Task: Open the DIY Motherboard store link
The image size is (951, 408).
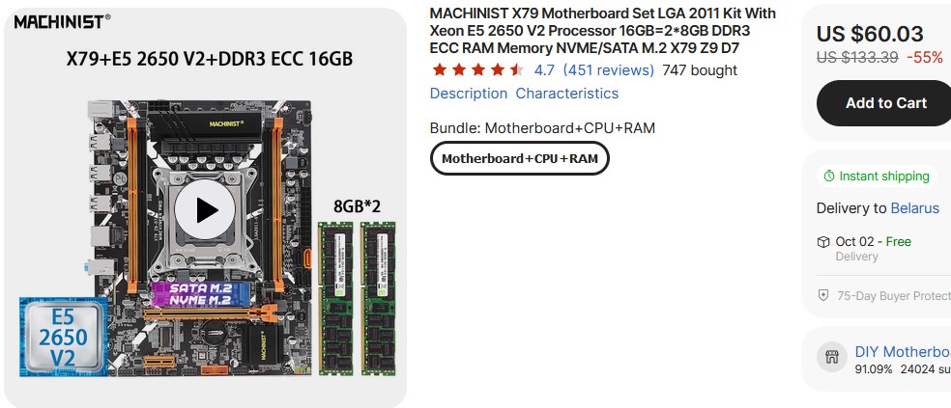Action: point(903,351)
